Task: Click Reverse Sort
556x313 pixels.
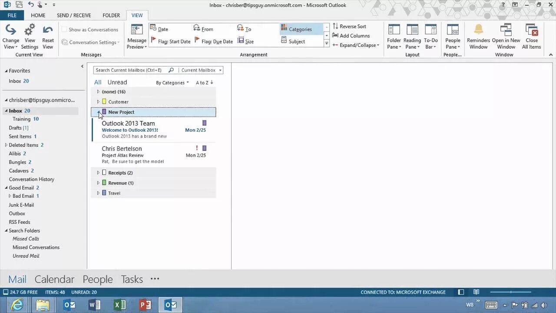Action: [349, 26]
